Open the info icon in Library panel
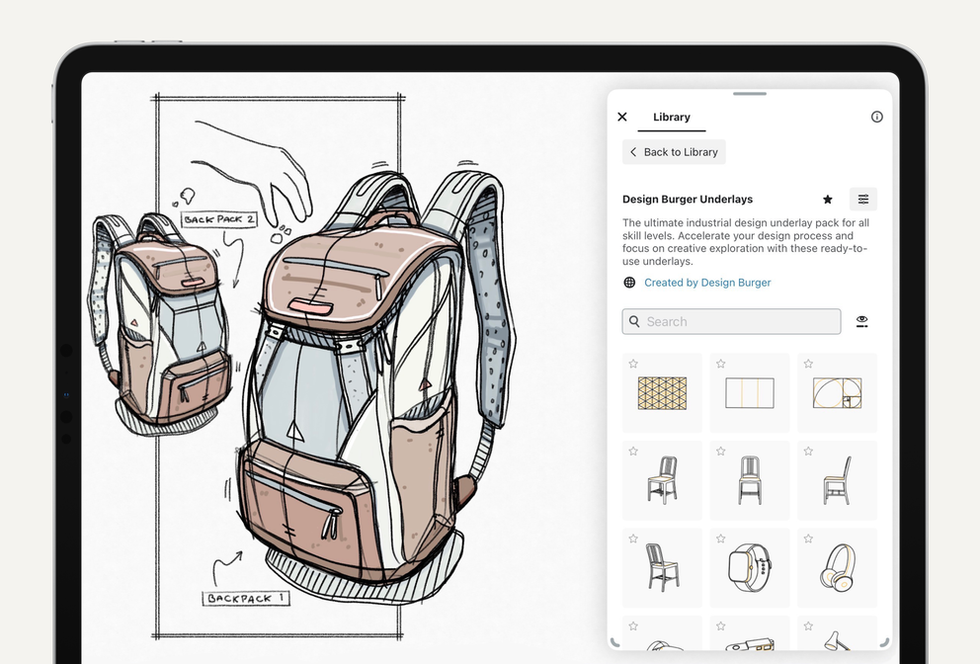The height and width of the screenshot is (664, 980). 876,117
